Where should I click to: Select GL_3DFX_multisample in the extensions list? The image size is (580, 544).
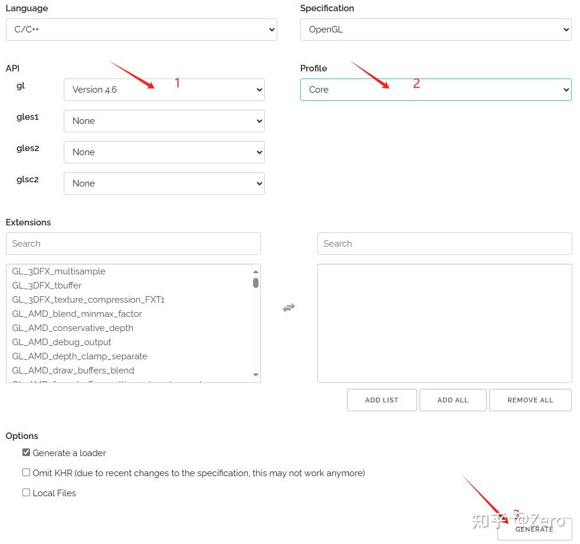click(59, 271)
